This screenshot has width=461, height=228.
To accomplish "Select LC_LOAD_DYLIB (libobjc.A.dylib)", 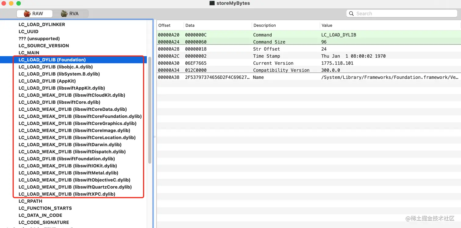I will 55,67.
